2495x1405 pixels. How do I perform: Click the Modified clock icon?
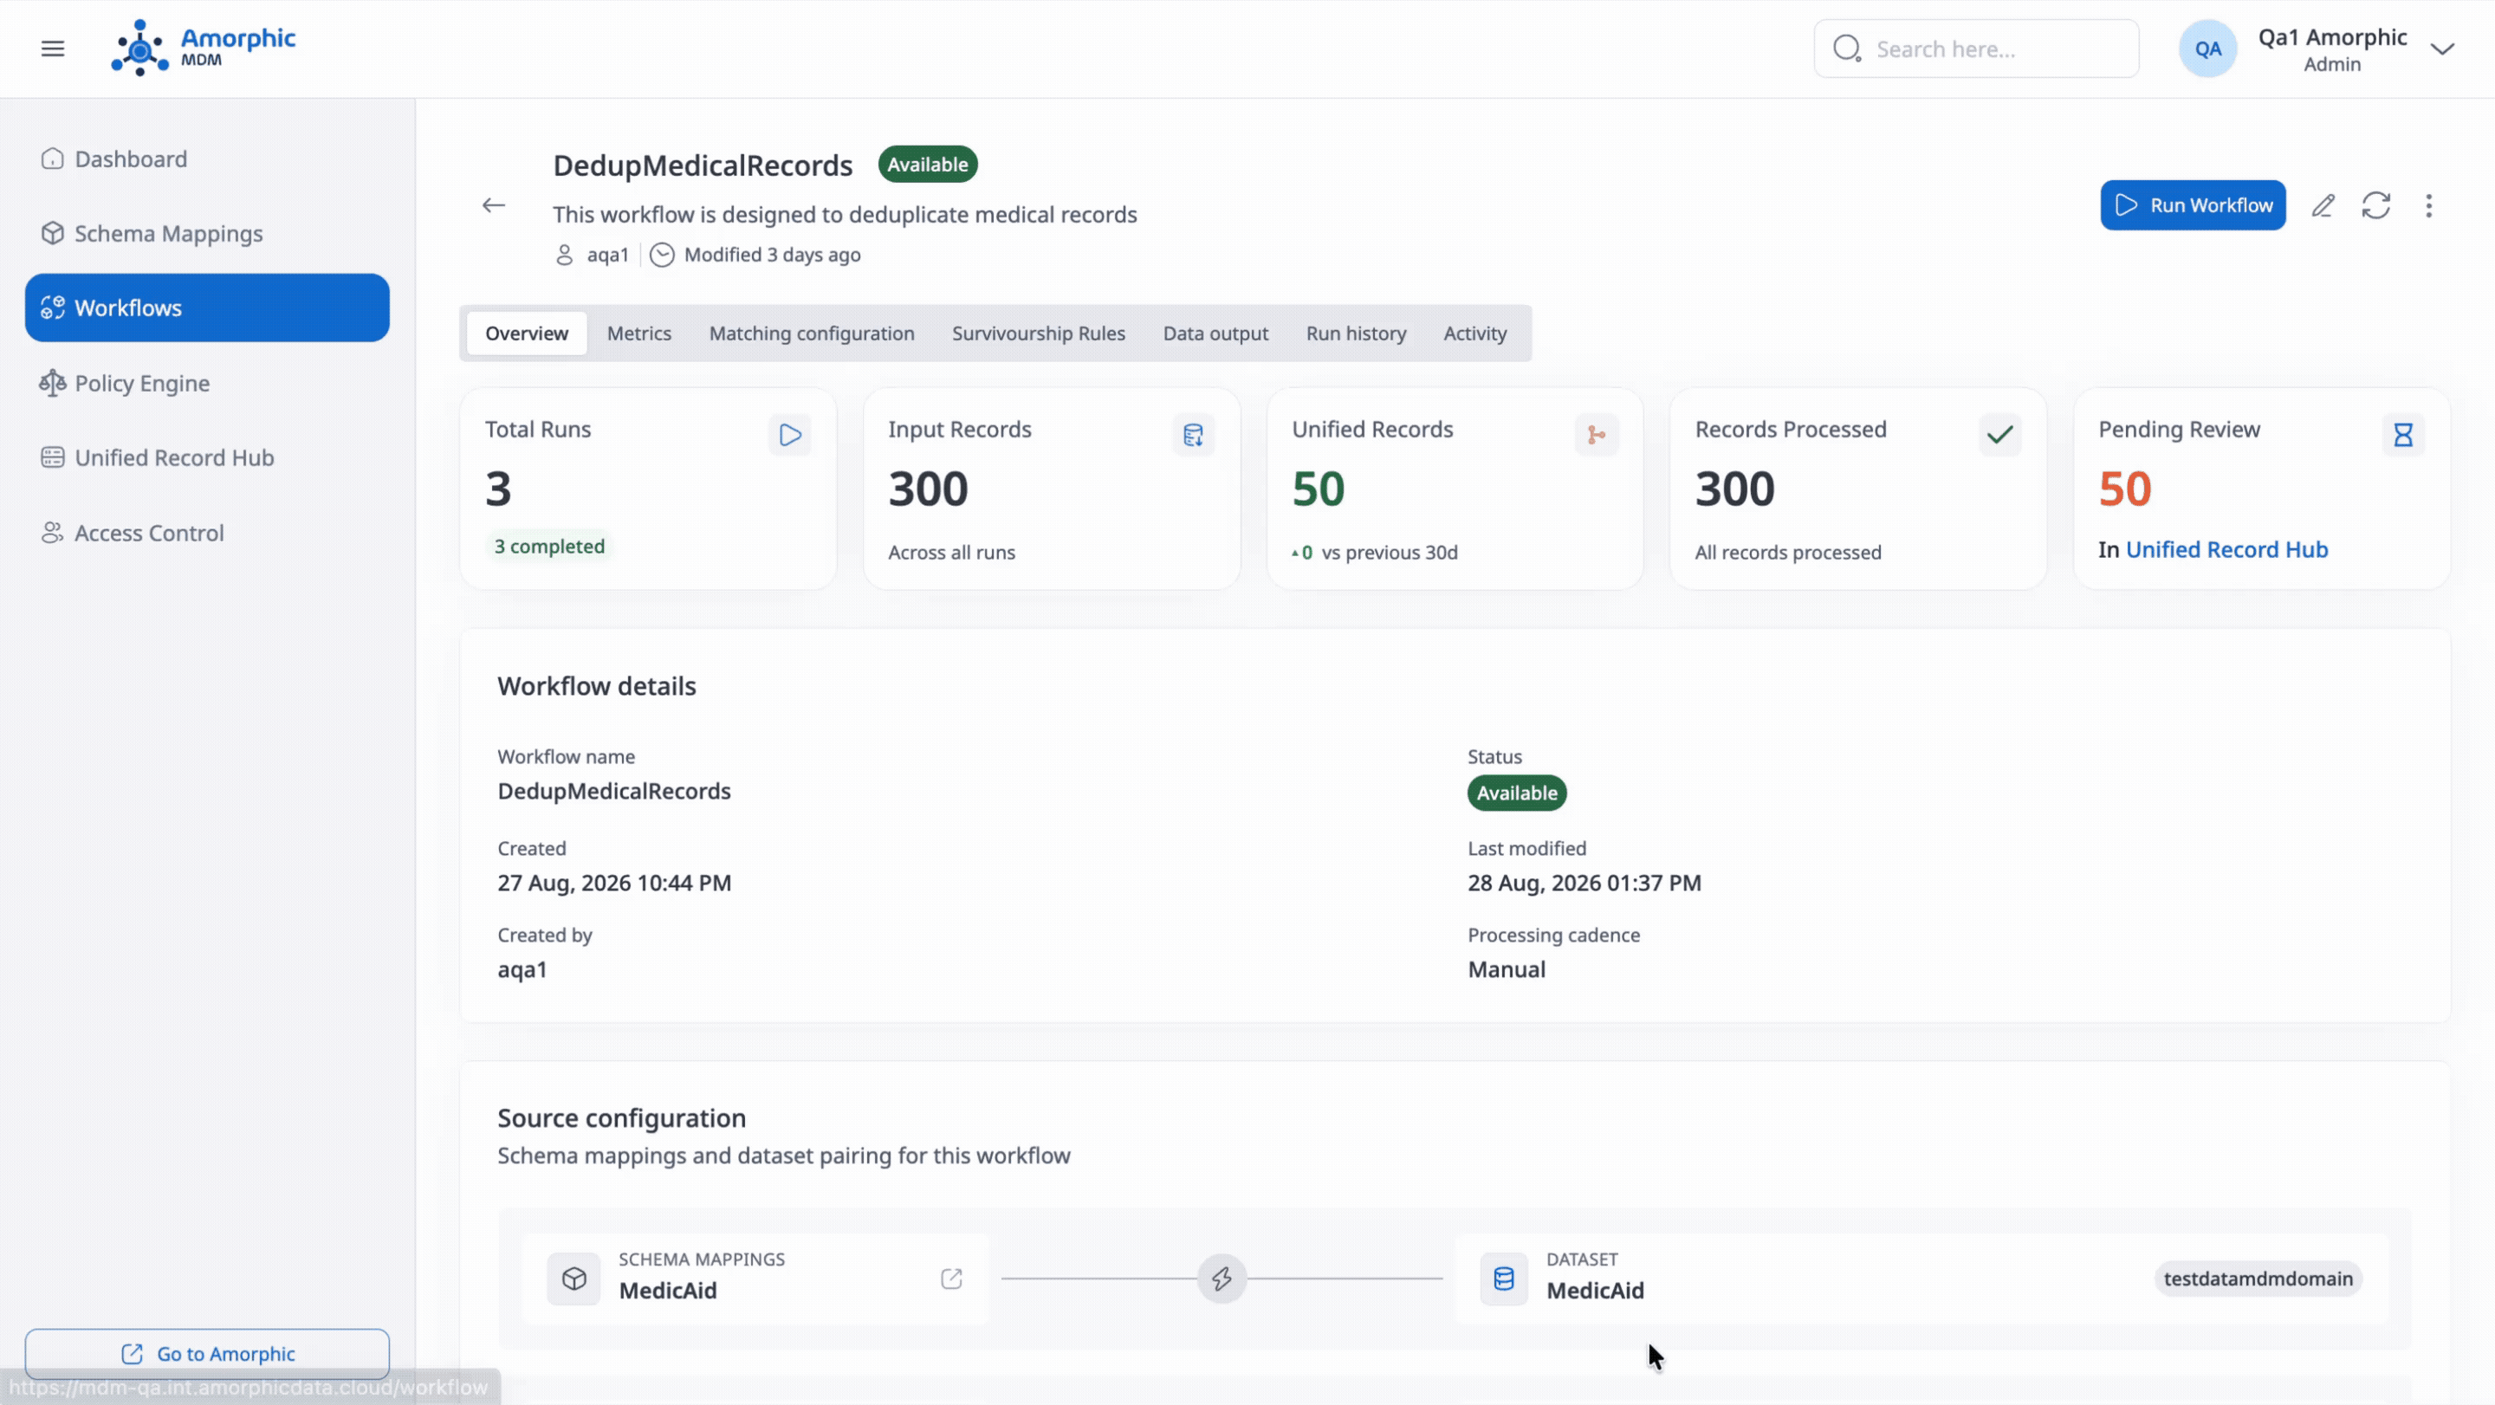(x=662, y=255)
